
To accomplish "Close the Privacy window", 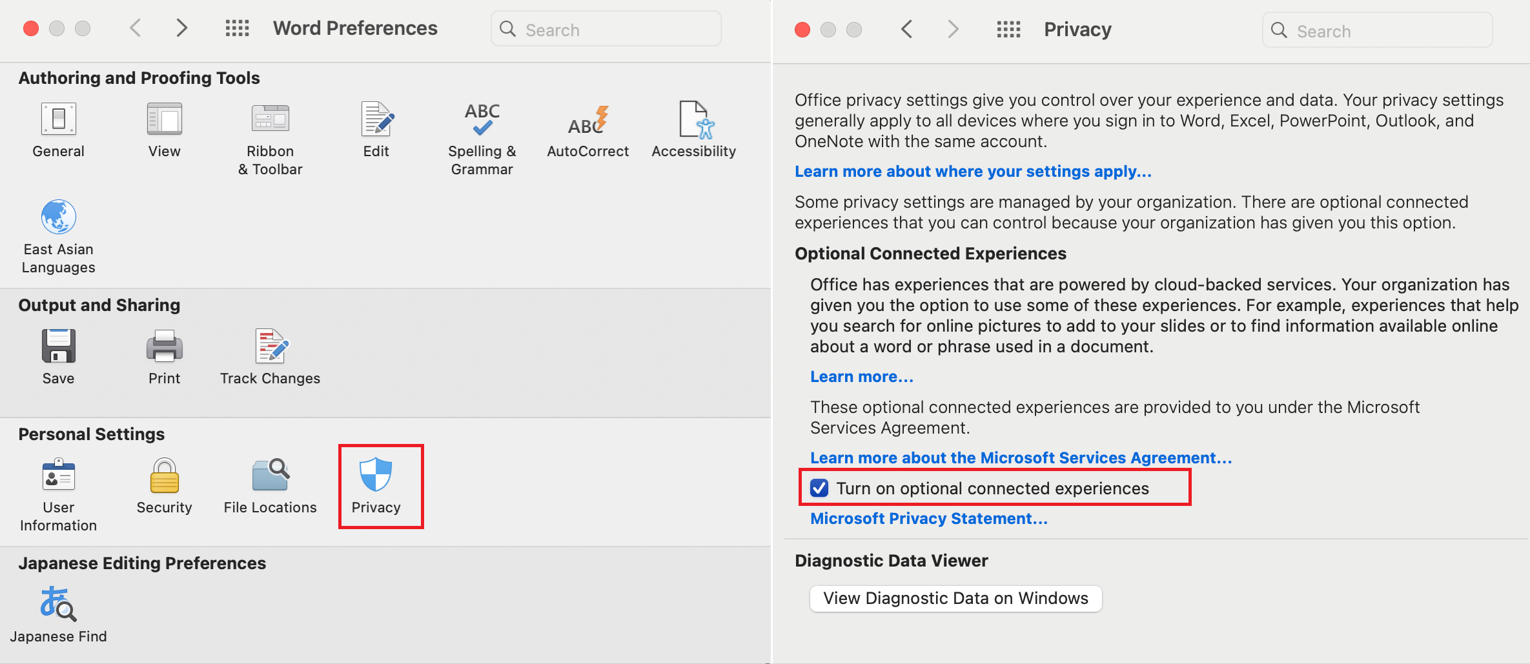I will 802,30.
